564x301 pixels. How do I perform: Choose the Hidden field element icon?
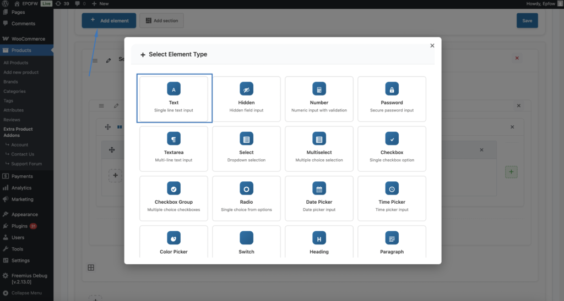pos(246,89)
